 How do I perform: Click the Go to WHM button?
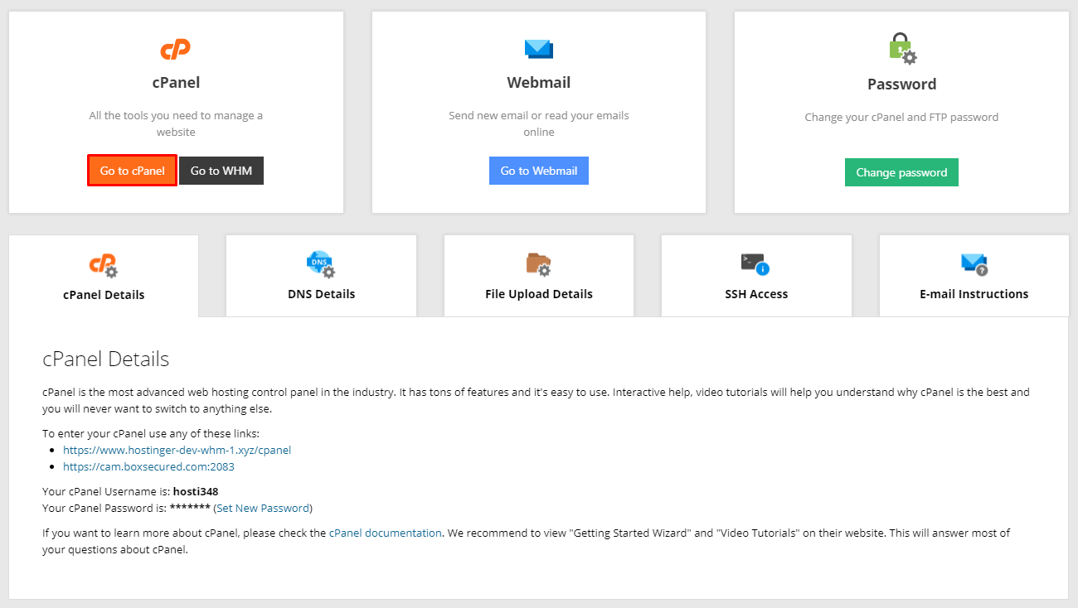(x=221, y=171)
